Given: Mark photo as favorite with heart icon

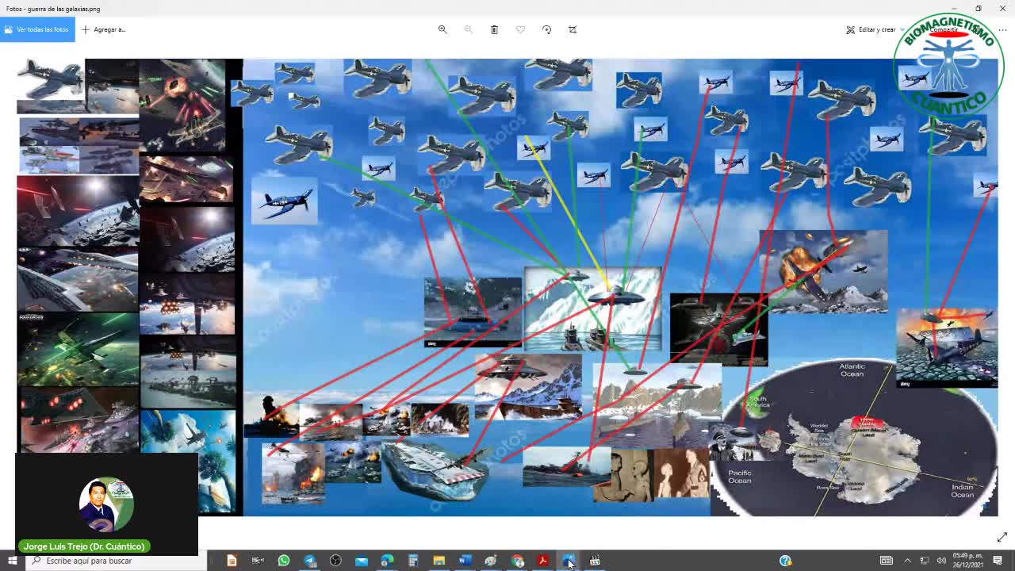Looking at the screenshot, I should pos(520,29).
